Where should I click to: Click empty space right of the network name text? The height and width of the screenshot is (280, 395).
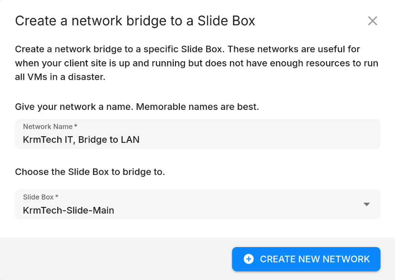click(x=260, y=140)
